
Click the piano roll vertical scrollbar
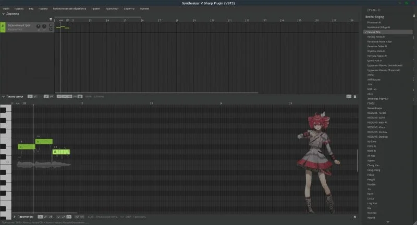click(357, 161)
